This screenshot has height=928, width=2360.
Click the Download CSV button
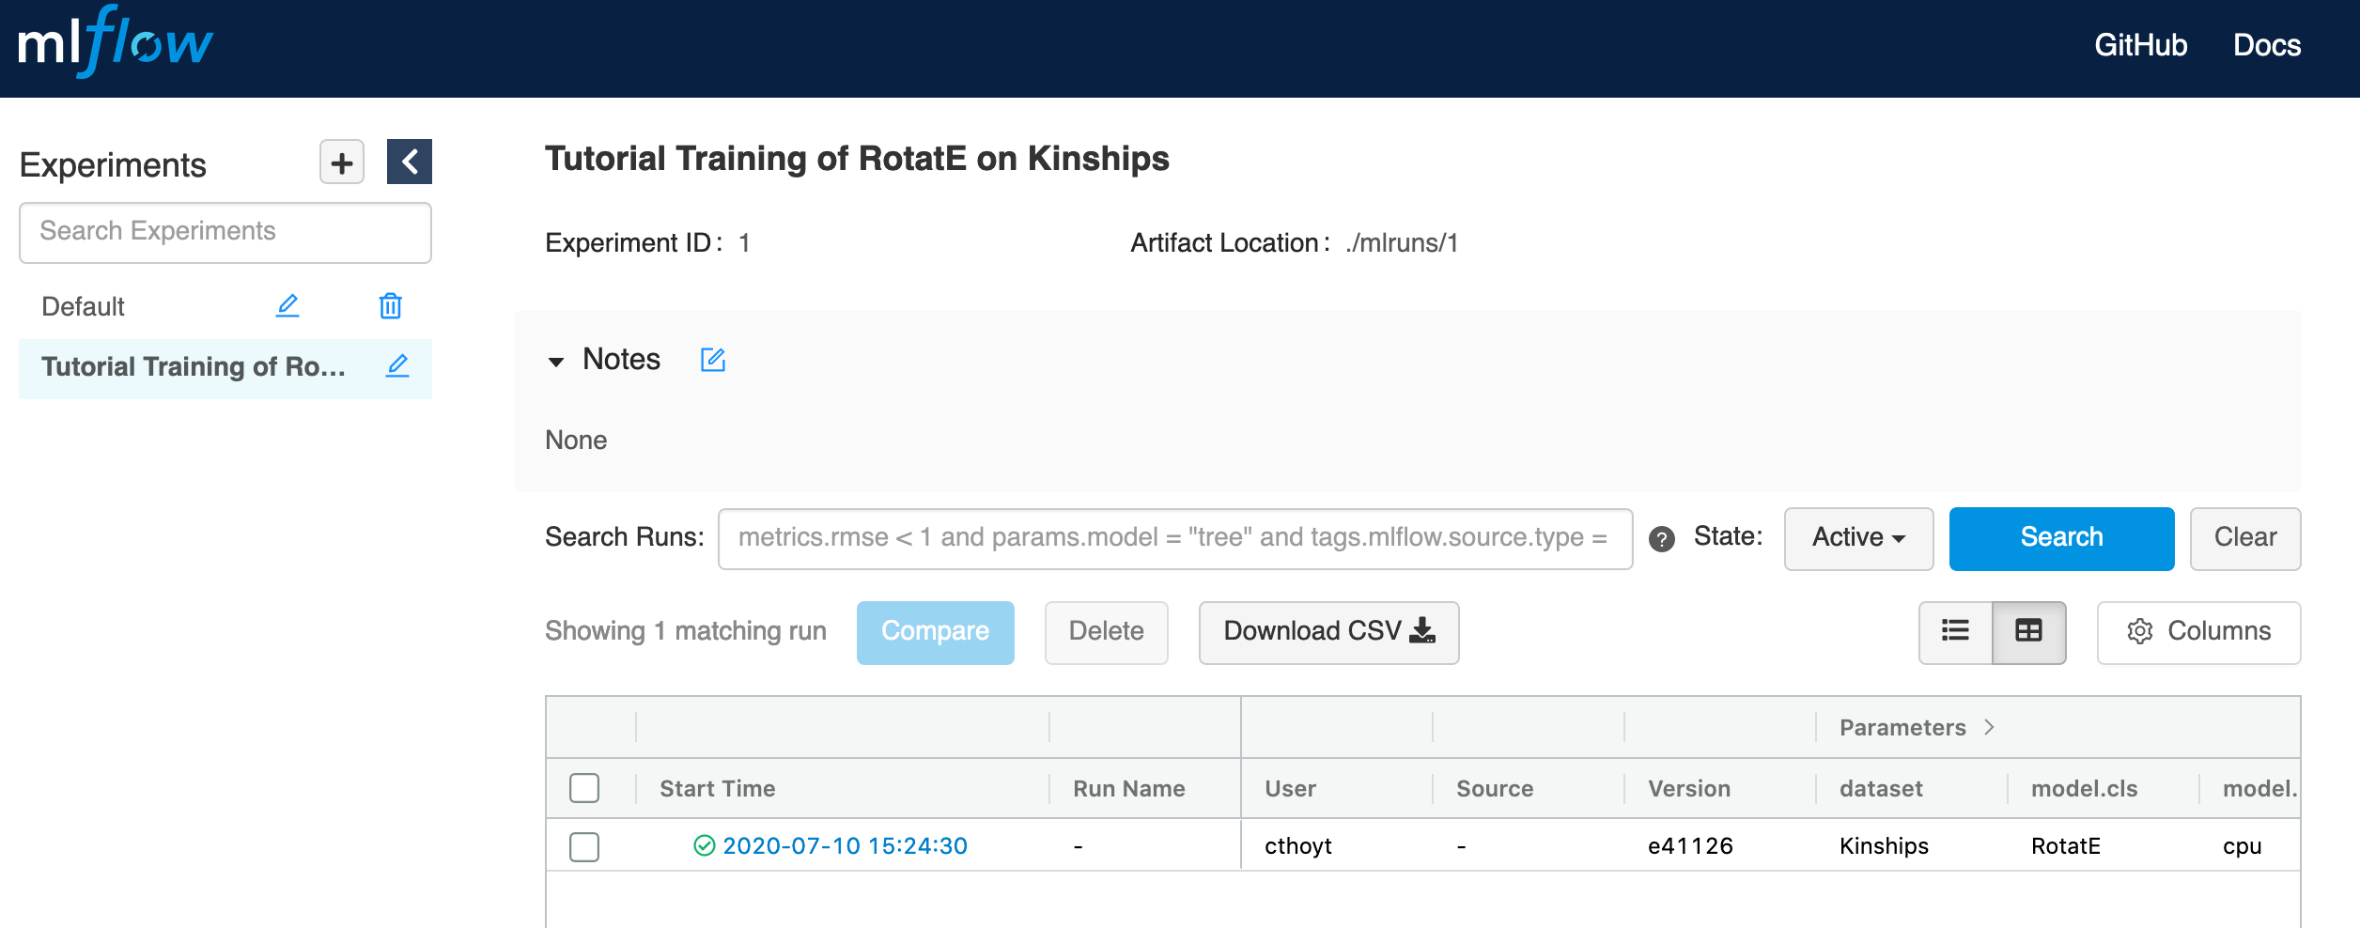click(1328, 632)
